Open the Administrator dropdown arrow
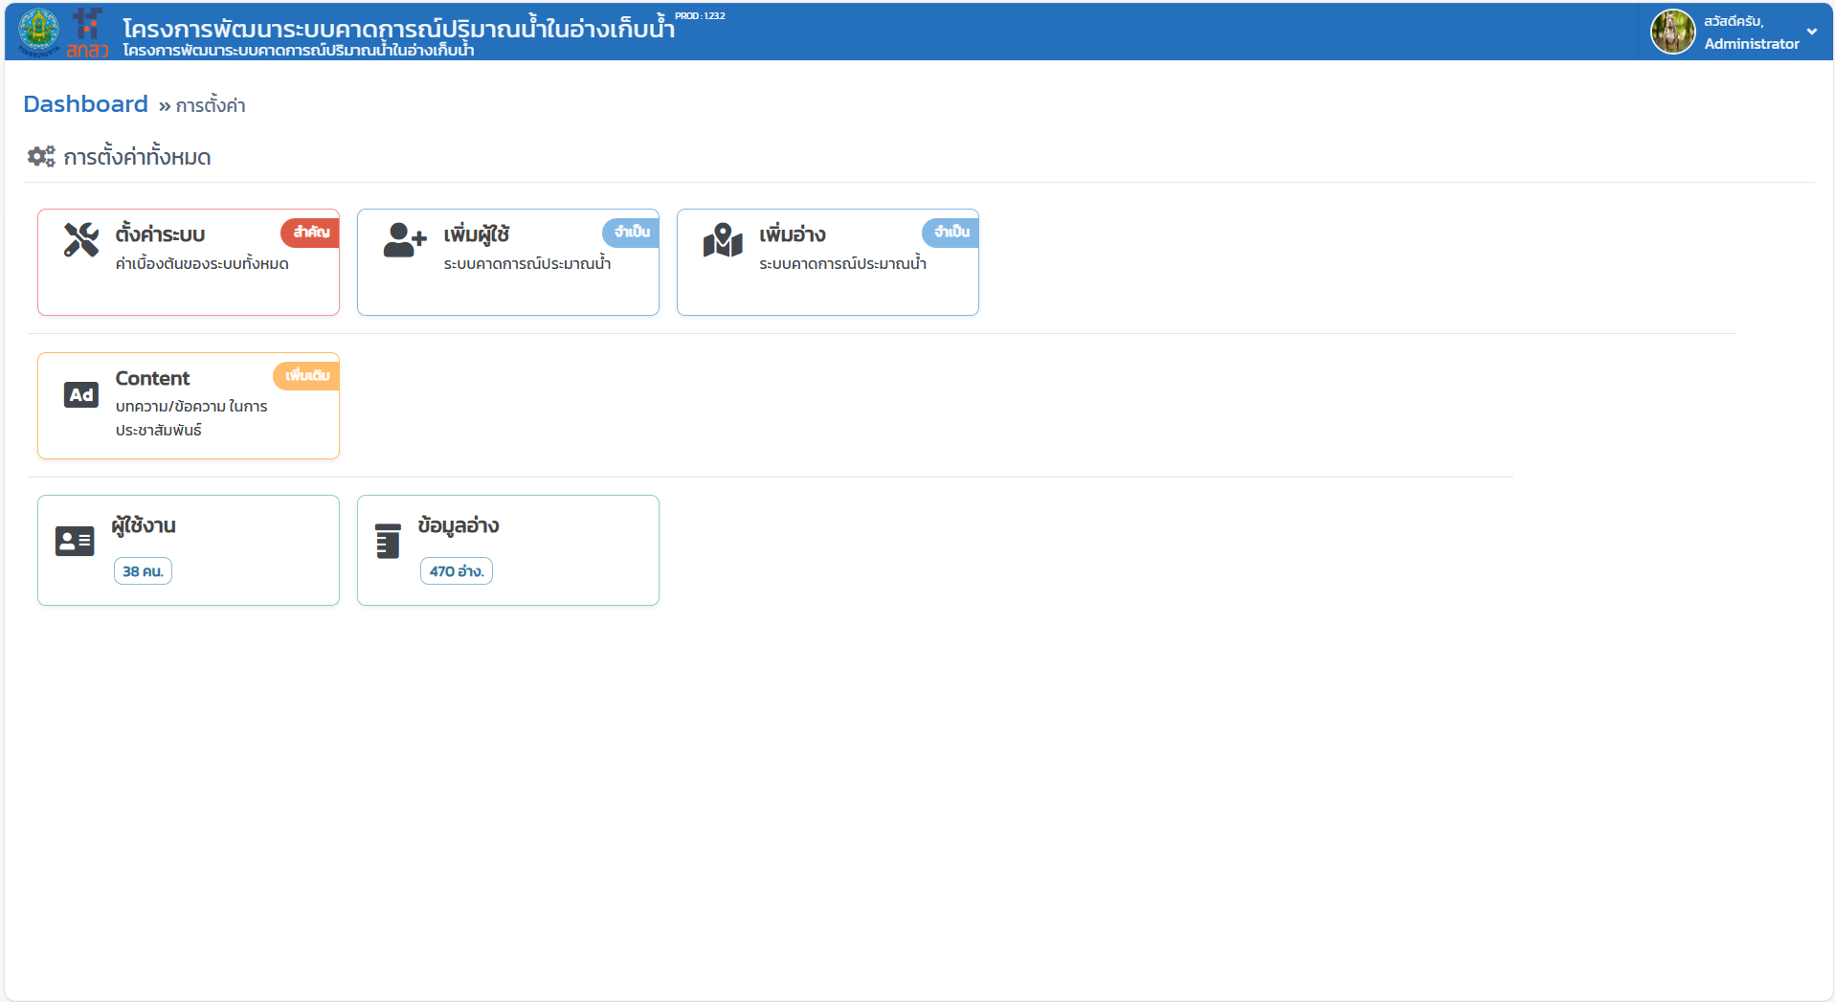1835x1002 pixels. point(1812,32)
